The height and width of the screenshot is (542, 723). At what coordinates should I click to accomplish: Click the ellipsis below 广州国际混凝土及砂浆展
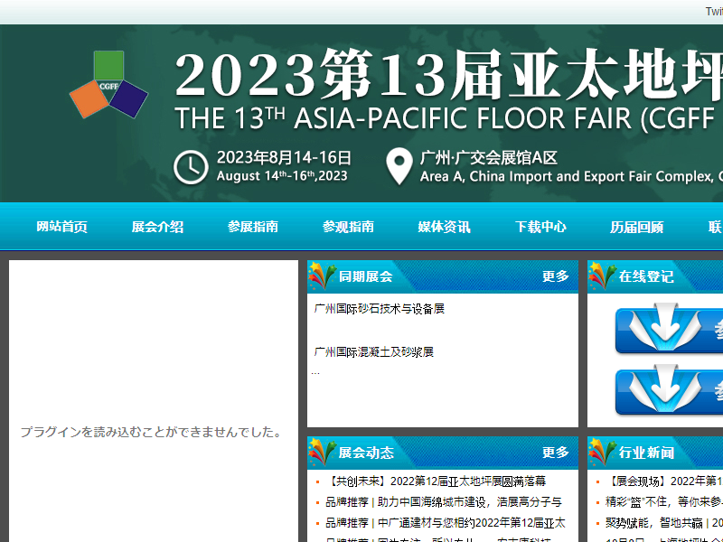pos(315,372)
